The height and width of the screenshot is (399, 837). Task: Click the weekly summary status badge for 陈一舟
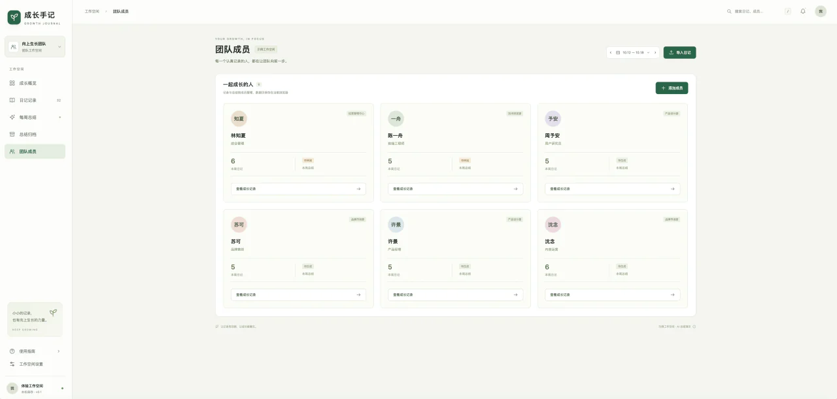click(x=465, y=160)
